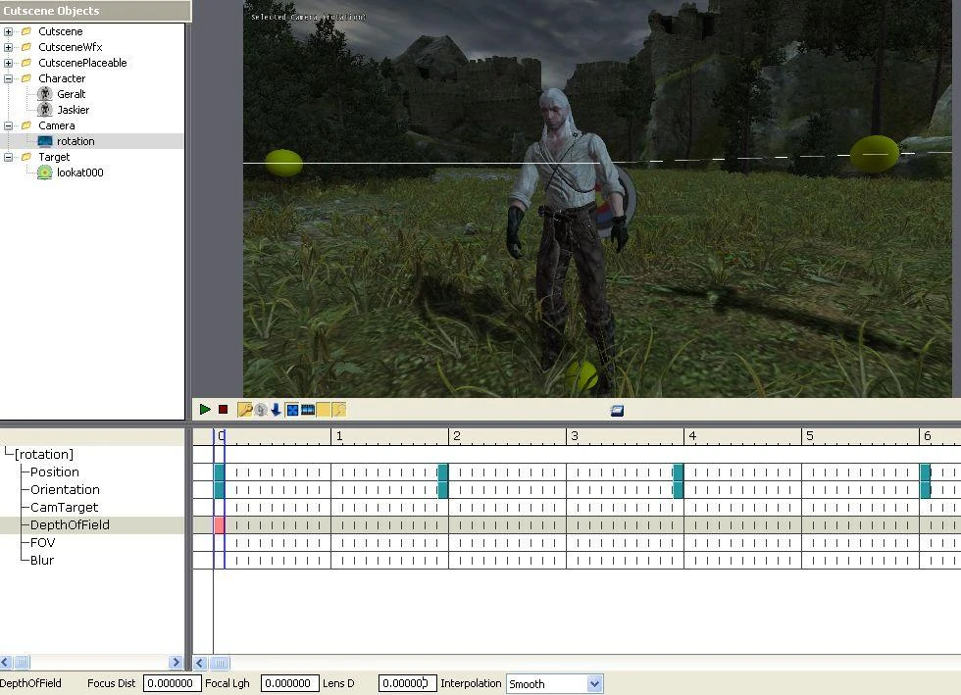The height and width of the screenshot is (695, 961).
Task: Click the timeline horizontal scrollbar left arrow
Action: tap(200, 663)
